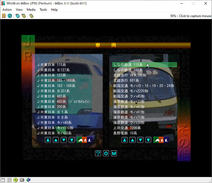Click ALL button under JR list
The width and height of the screenshot is (212, 183).
click(85, 140)
